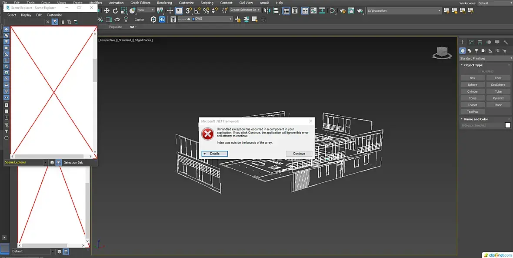This screenshot has height=258, width=513.
Task: Click the white object color swatch
Action: 507,125
